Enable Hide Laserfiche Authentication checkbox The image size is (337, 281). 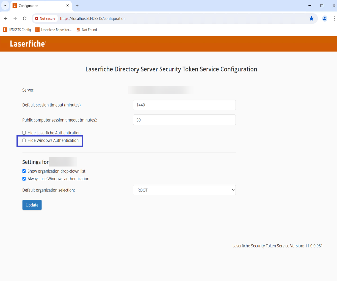tap(24, 133)
